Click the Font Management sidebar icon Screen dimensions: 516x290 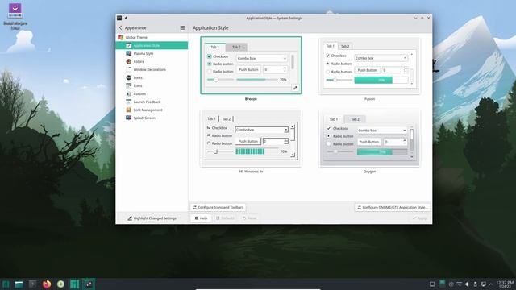[x=129, y=110]
